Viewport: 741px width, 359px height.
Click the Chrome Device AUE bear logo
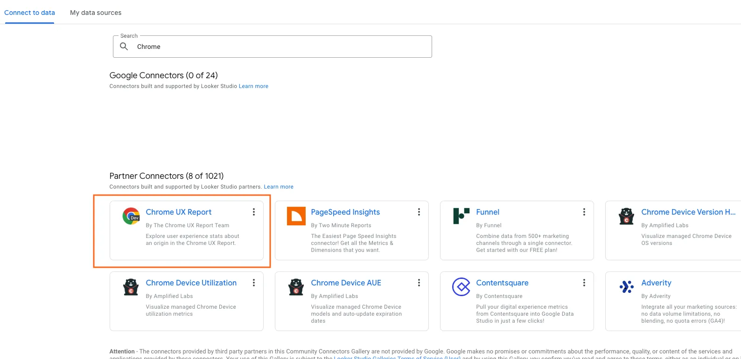(296, 287)
